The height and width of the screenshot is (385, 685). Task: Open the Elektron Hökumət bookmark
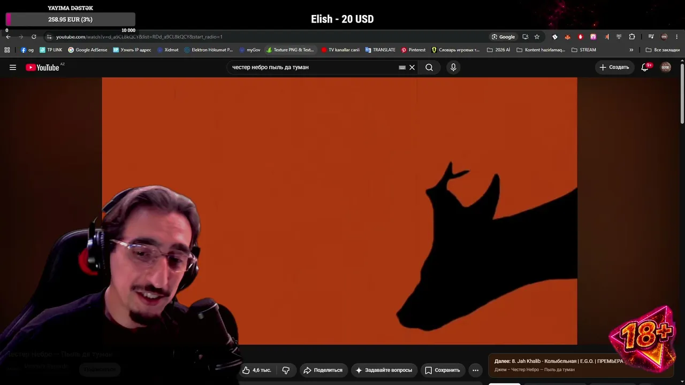click(209, 50)
